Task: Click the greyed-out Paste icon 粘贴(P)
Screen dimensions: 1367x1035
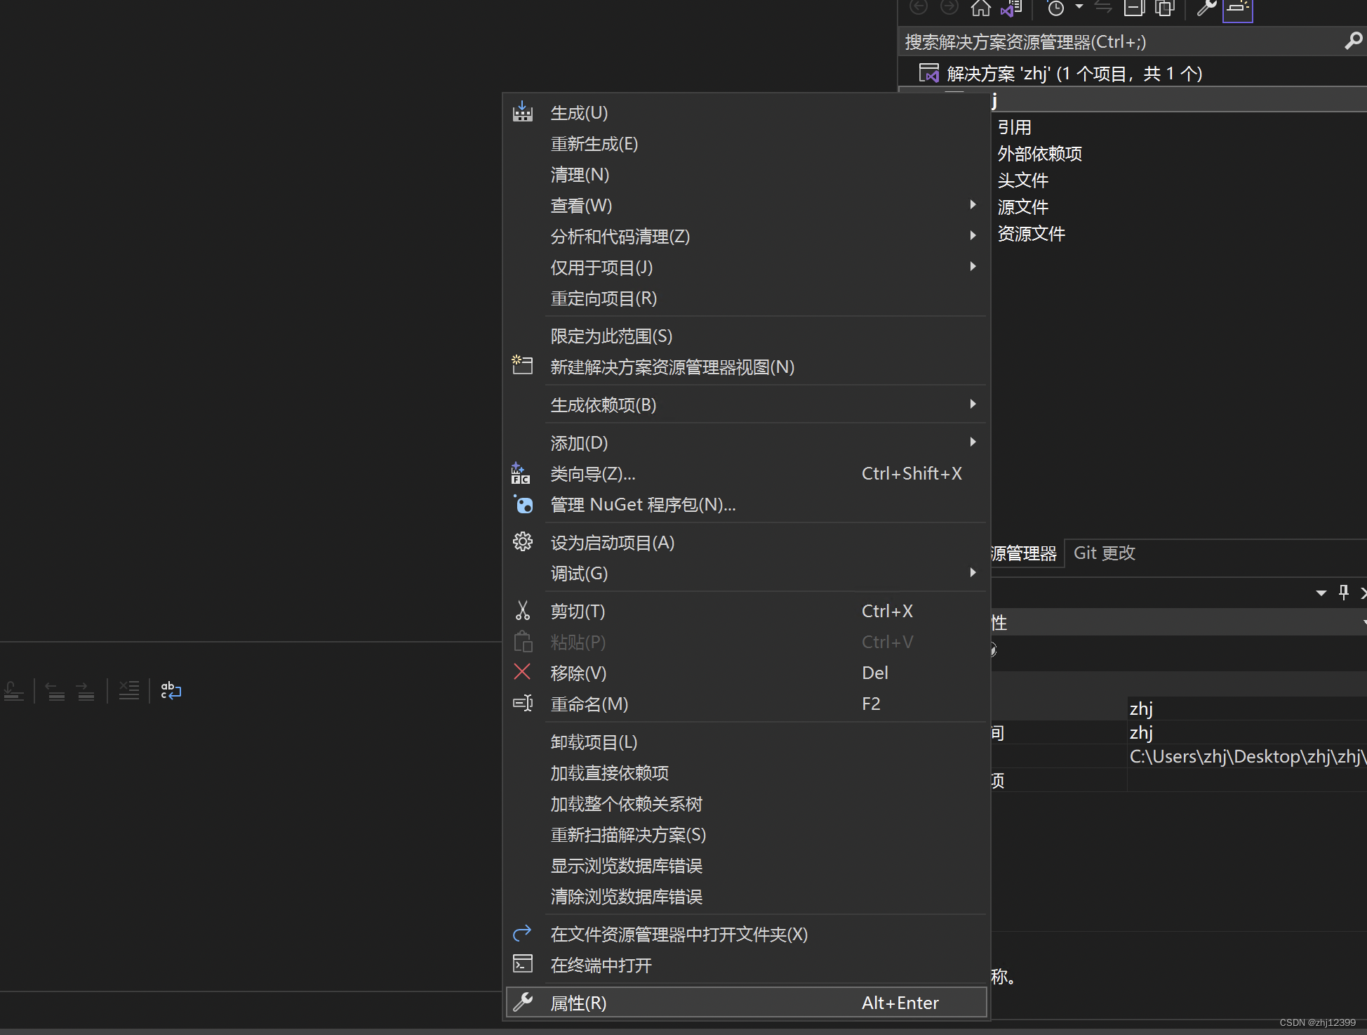Action: (523, 641)
